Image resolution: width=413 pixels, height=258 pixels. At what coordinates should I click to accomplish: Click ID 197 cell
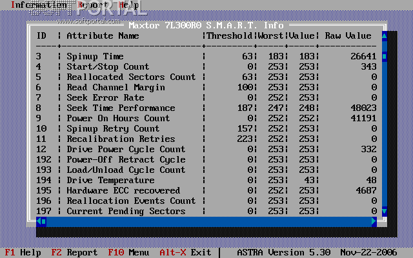click(x=44, y=211)
